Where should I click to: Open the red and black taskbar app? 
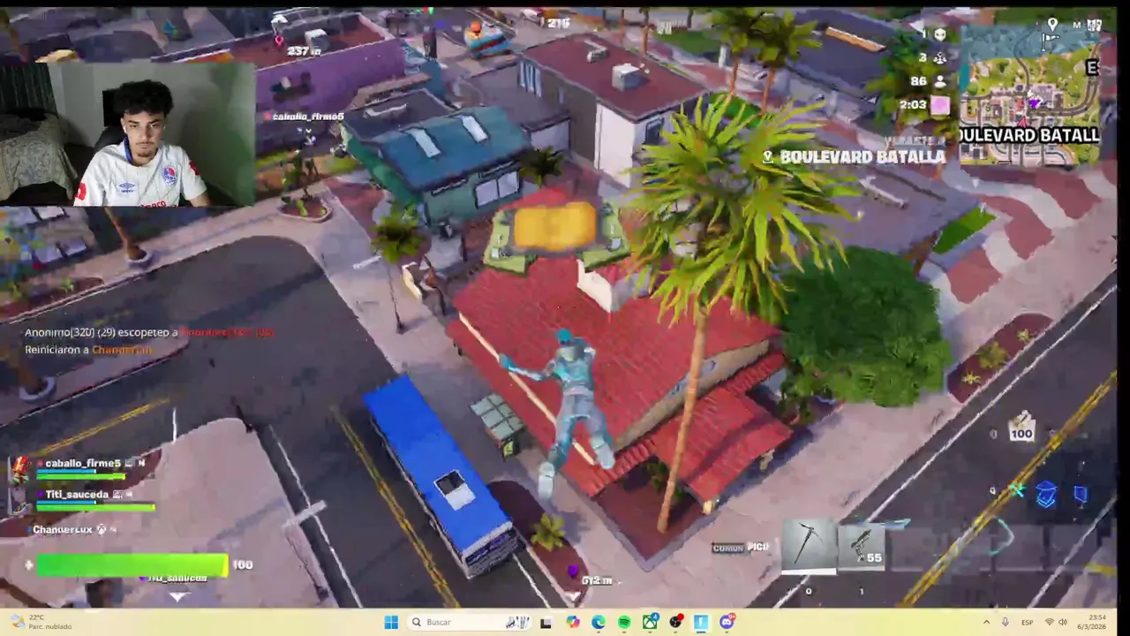click(x=675, y=622)
